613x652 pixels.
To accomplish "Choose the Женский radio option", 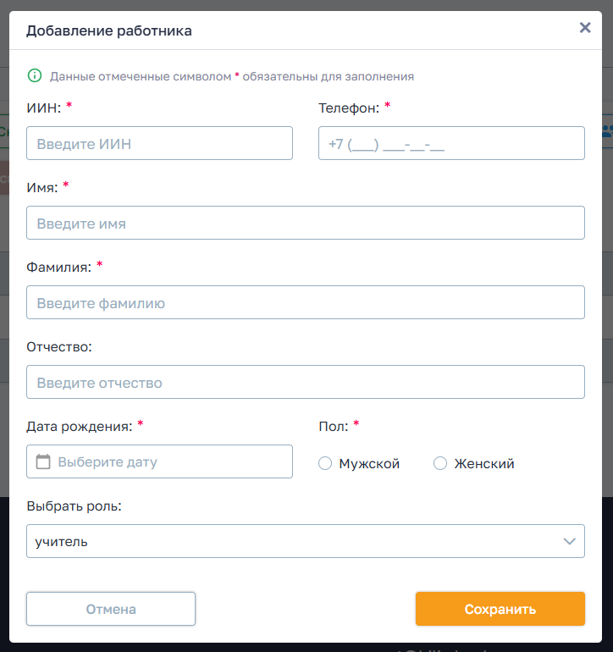I will tap(440, 464).
